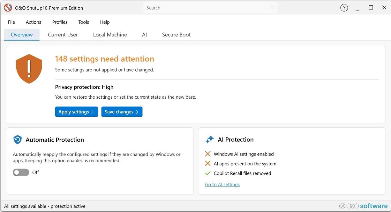Click the 'Windows AI settings enabled' text

pyautogui.click(x=244, y=154)
